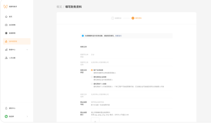Click the company name in the 收款主体名称 row
Screen dimensions: 211x123
(100, 94)
